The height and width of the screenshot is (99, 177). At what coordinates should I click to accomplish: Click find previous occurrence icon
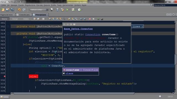click(53, 19)
